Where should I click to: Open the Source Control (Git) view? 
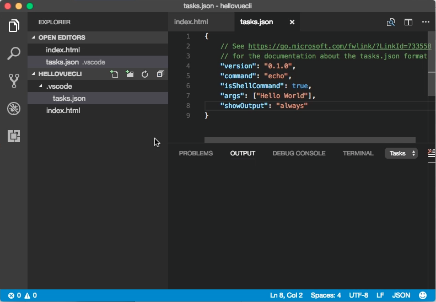pos(14,81)
